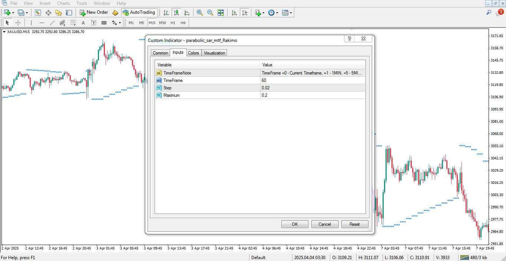Click the OK button in dialog
Image resolution: width=506 pixels, height=261 pixels.
click(x=295, y=224)
